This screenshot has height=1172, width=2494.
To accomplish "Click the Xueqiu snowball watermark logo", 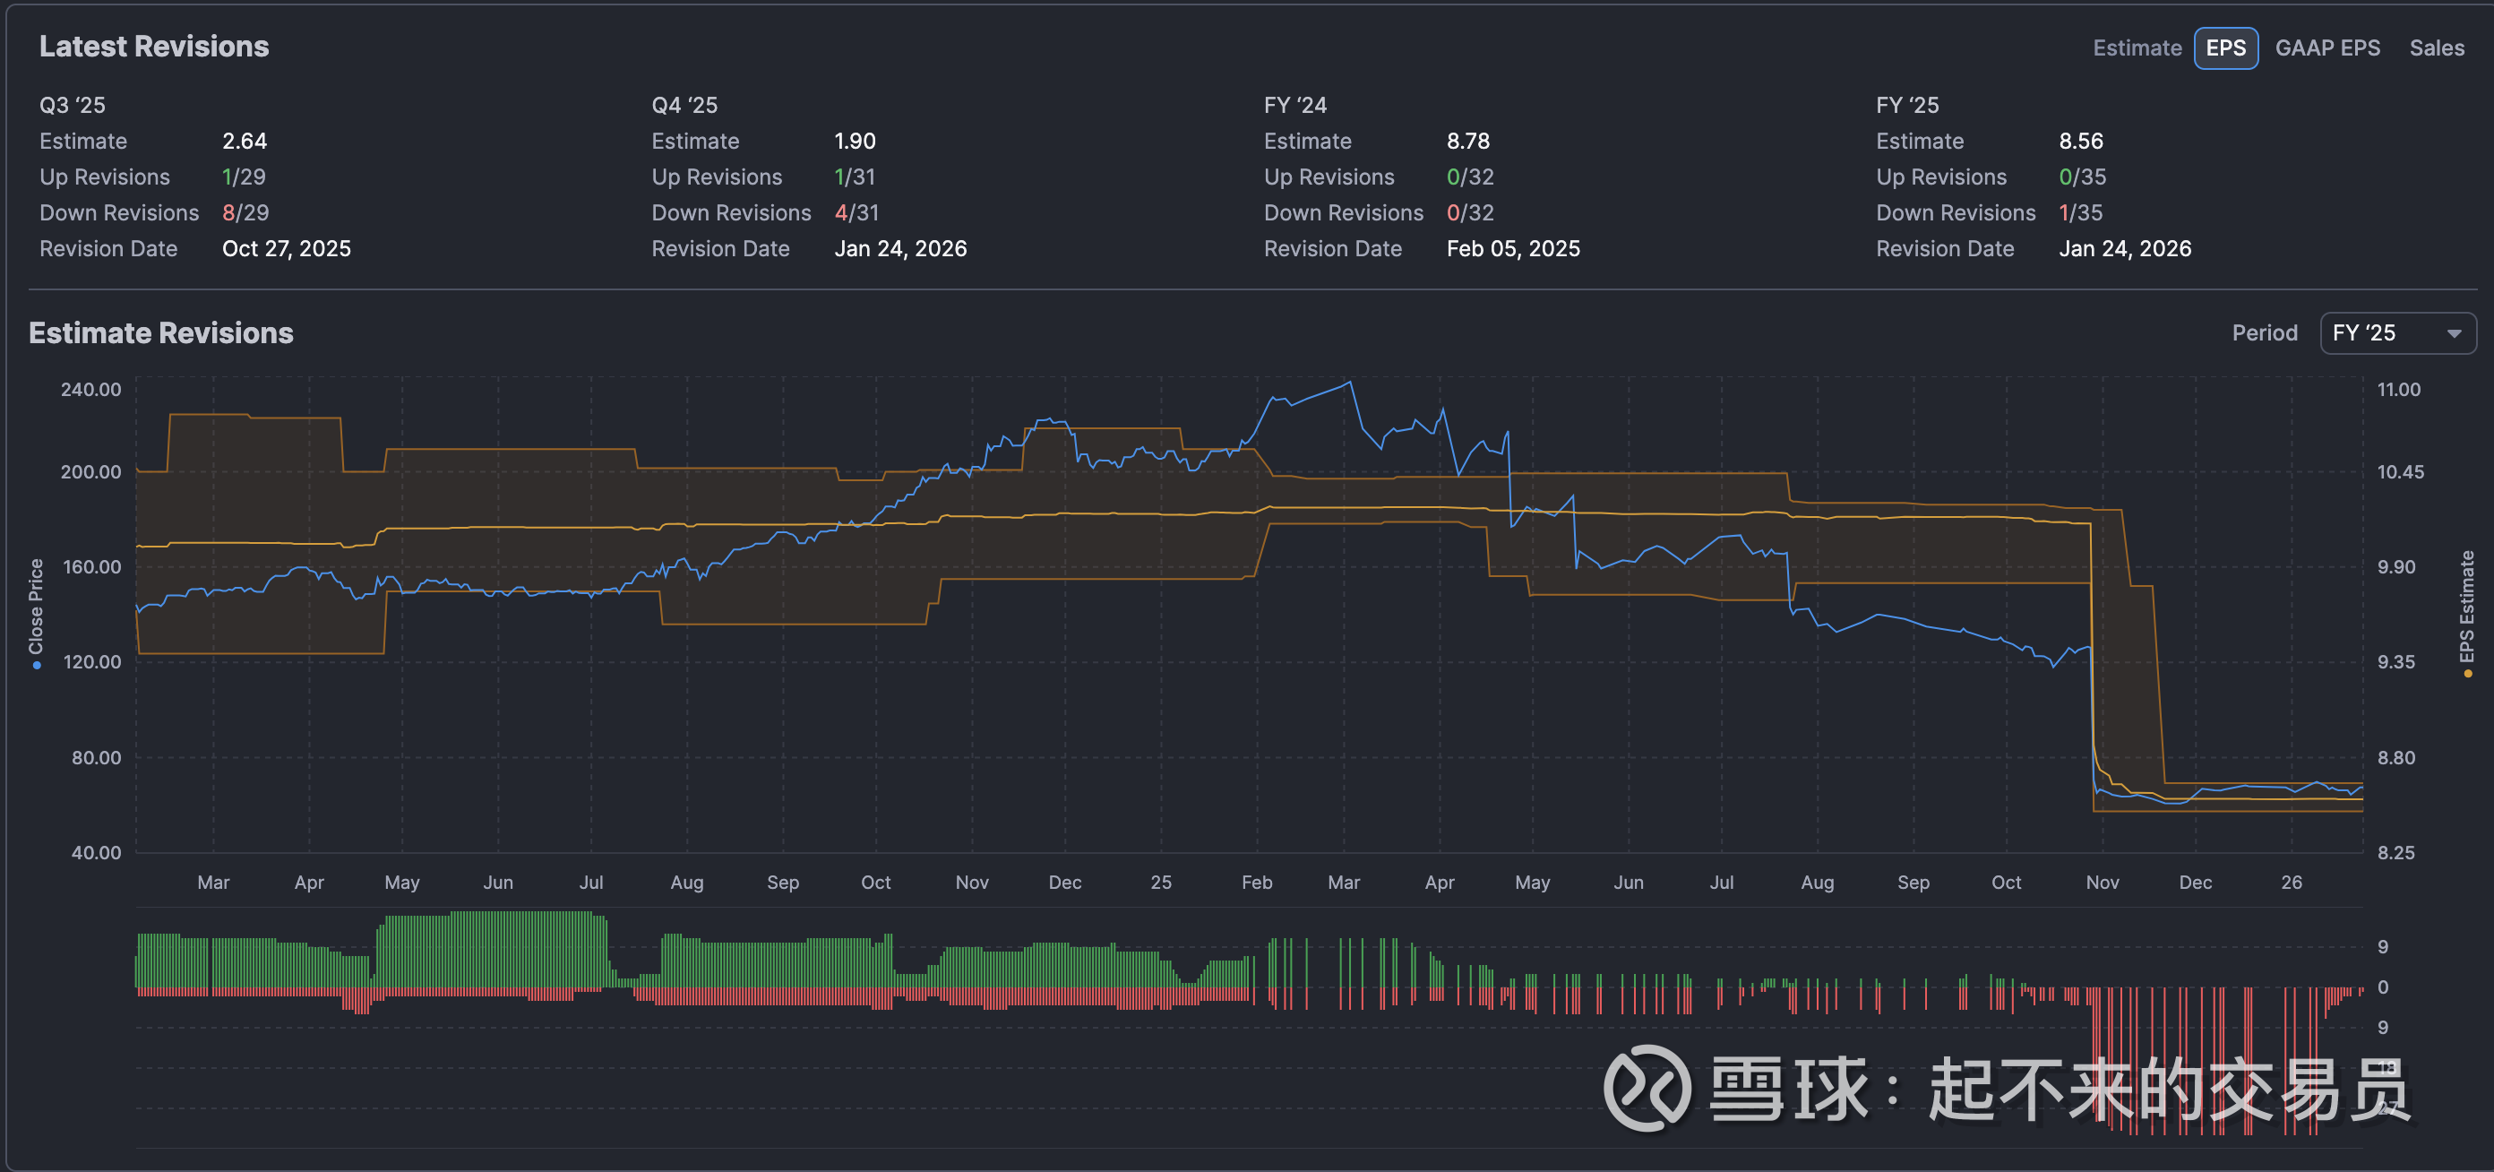I will pos(1647,1088).
